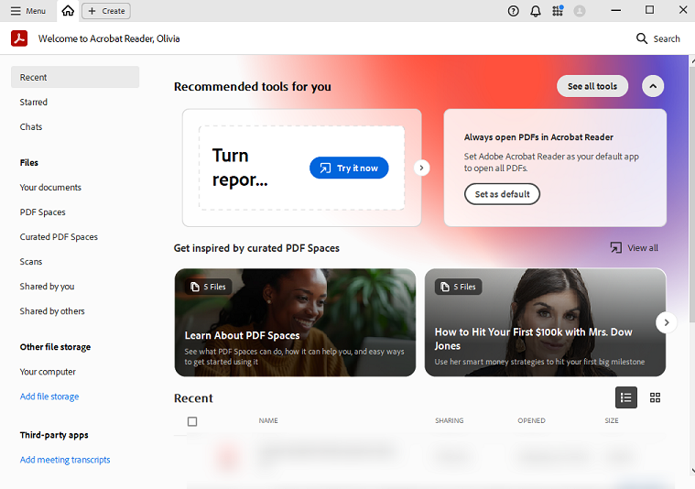Click the Search magnifier icon
Image resolution: width=695 pixels, height=489 pixels.
tap(641, 38)
